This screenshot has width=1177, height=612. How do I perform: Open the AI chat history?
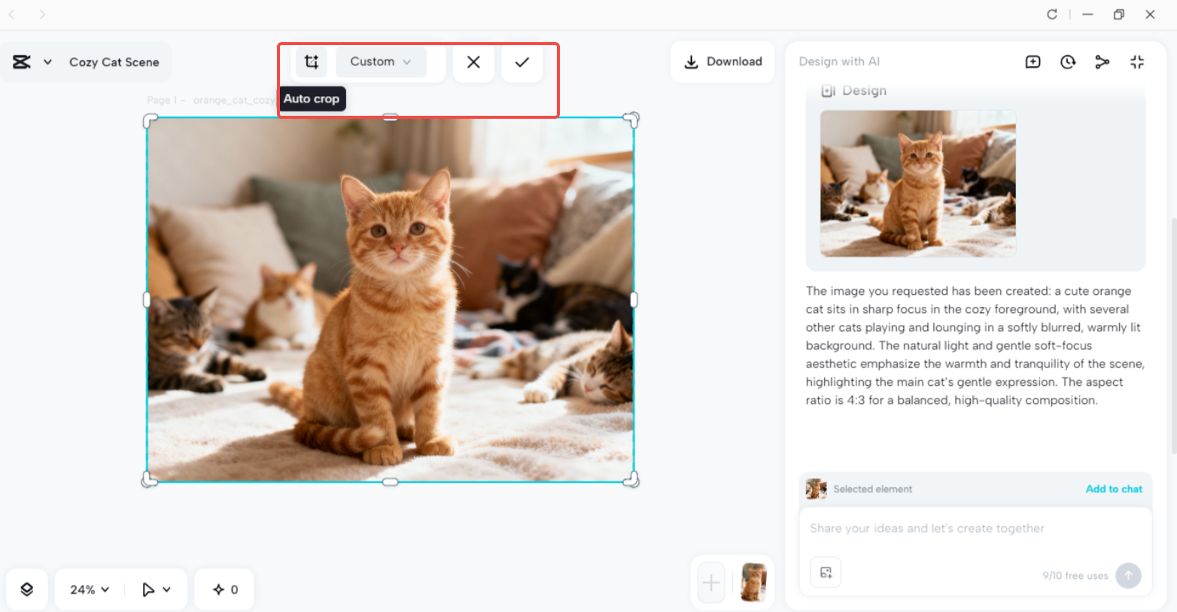click(1068, 62)
